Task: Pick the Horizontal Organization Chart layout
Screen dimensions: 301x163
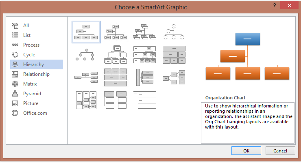Action: coord(86,77)
